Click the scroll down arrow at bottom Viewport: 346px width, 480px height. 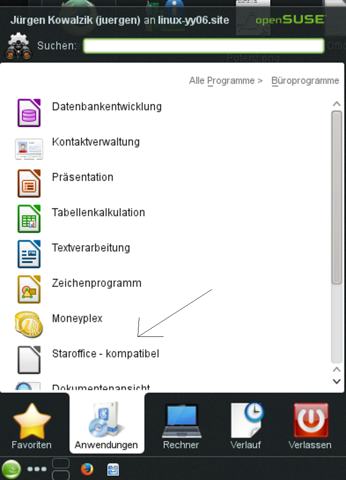pos(337,381)
